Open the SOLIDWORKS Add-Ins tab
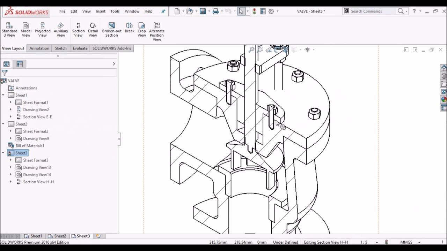This screenshot has width=447, height=251. 112,48
